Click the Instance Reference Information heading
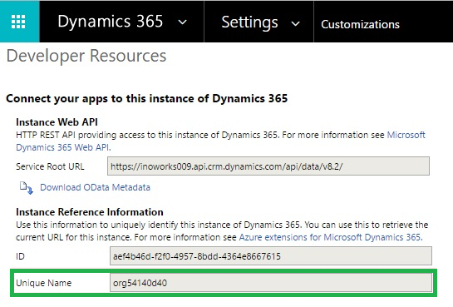The image size is (453, 307). pos(90,212)
